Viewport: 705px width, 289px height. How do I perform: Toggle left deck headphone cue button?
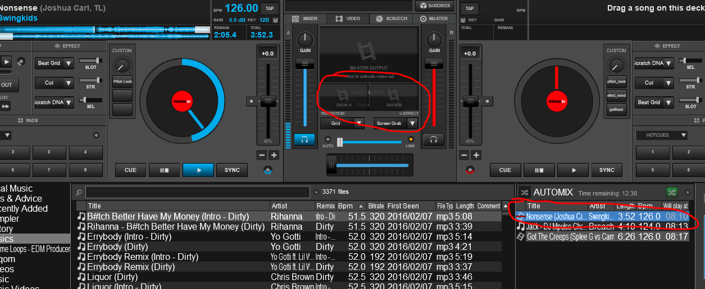click(304, 139)
